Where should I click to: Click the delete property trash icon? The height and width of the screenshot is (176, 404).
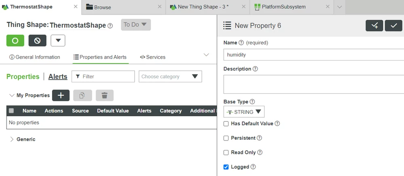(105, 95)
